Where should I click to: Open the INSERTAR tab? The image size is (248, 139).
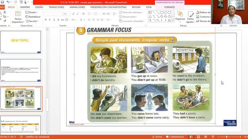pos(25,7)
